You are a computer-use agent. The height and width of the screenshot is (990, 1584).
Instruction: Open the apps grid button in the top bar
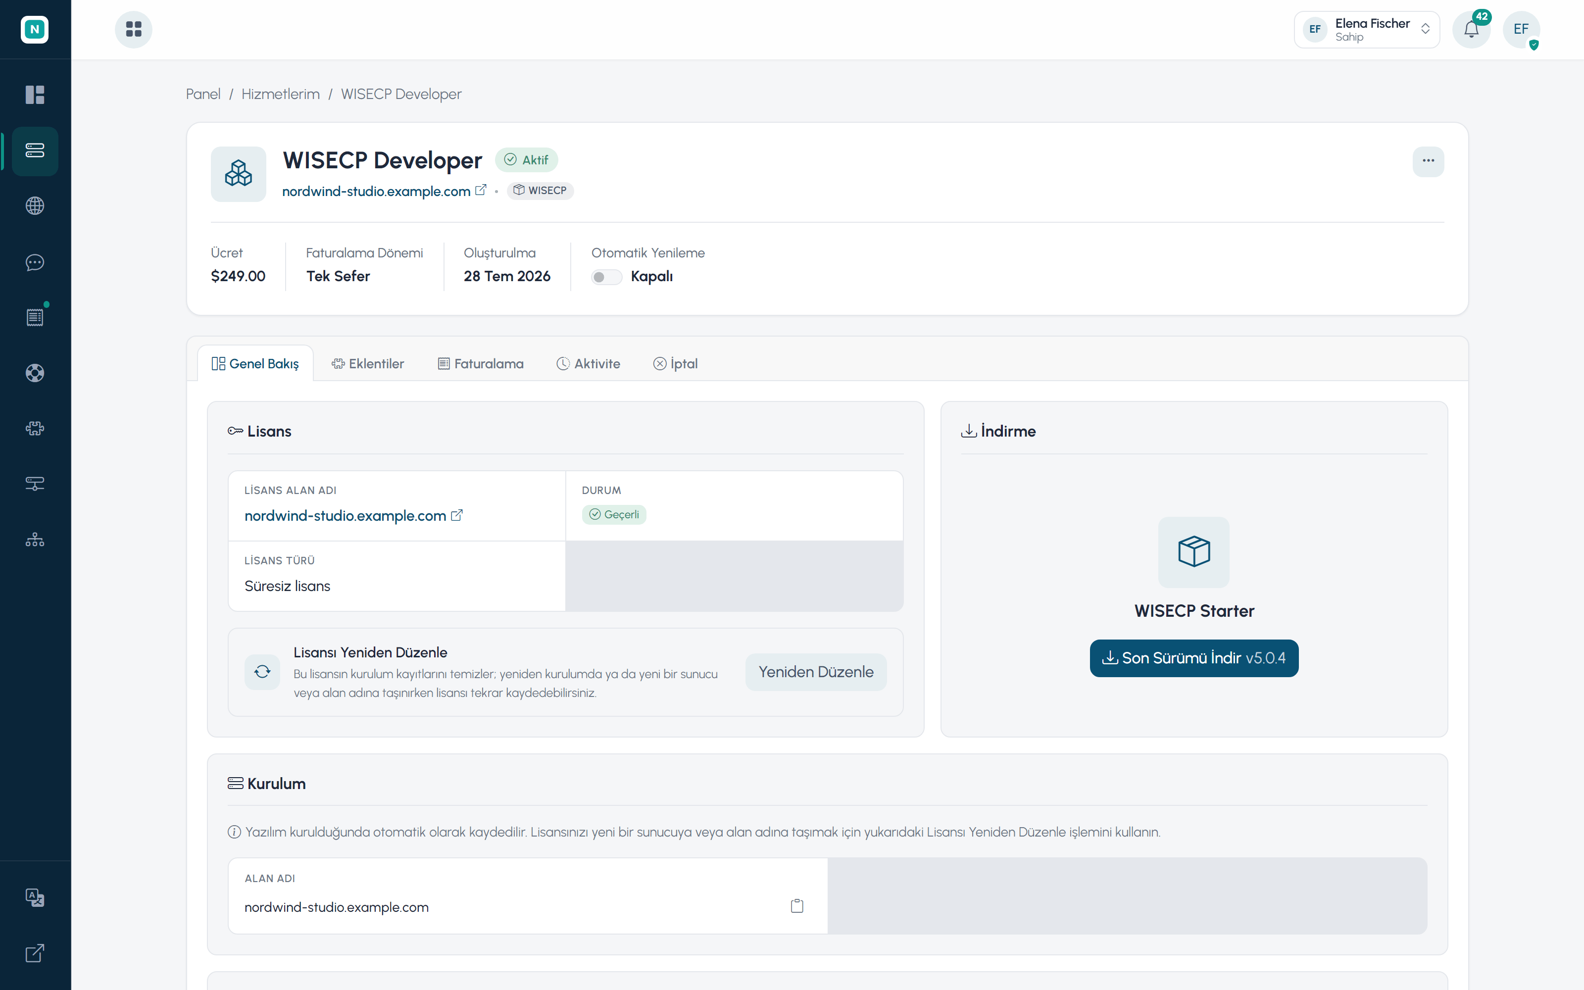(x=134, y=30)
